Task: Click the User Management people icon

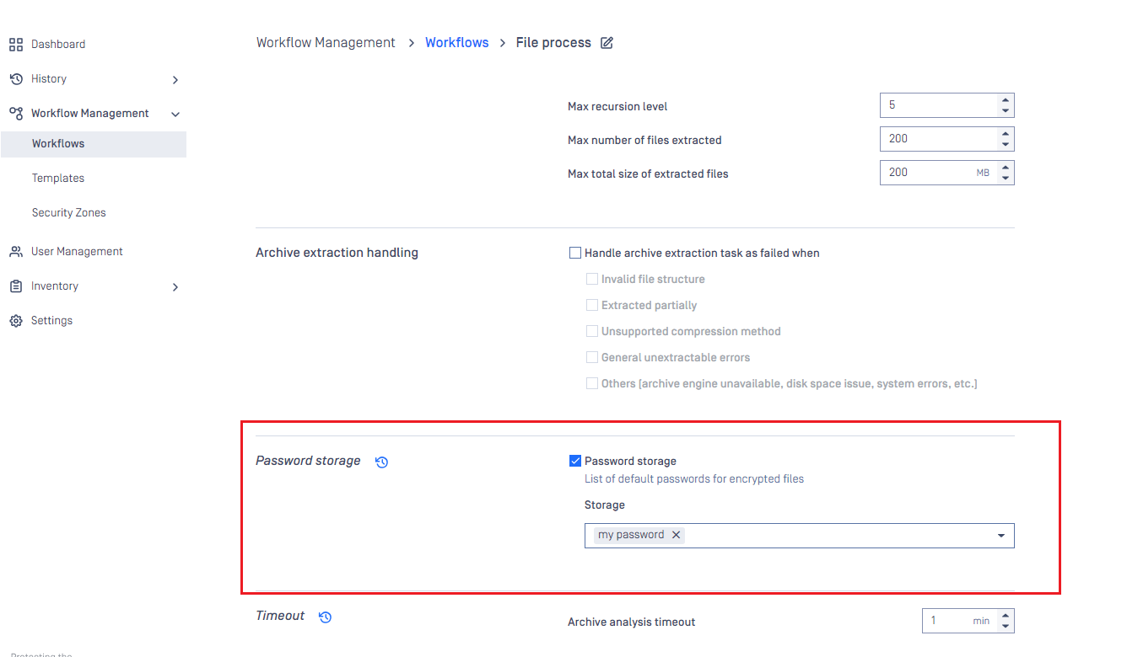Action: pos(16,252)
